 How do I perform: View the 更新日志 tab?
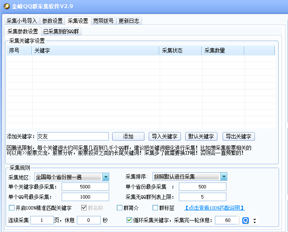[x=129, y=21]
